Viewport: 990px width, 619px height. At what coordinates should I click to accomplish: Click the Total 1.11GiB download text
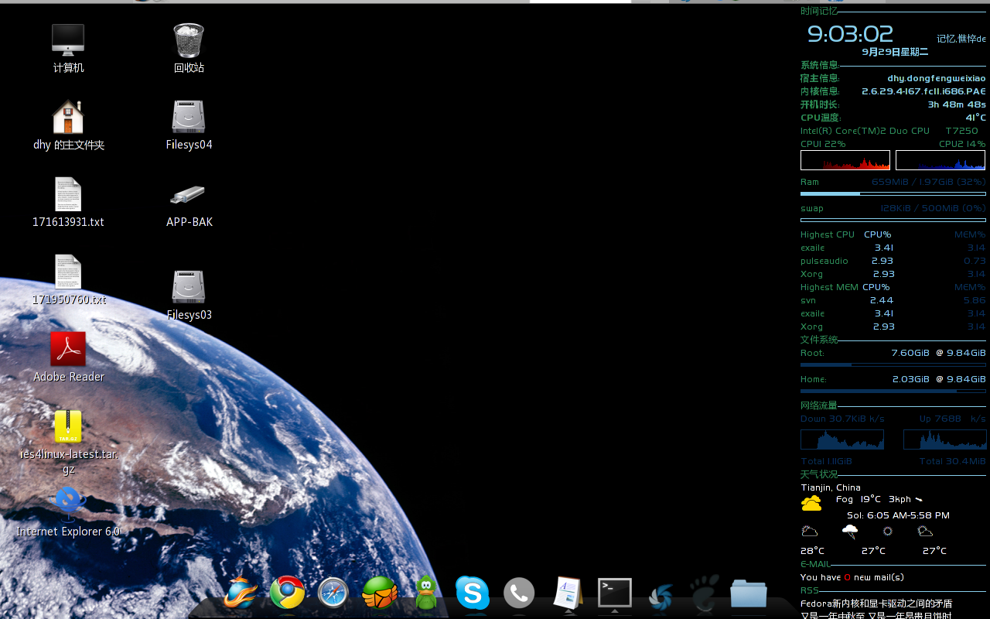coord(826,461)
